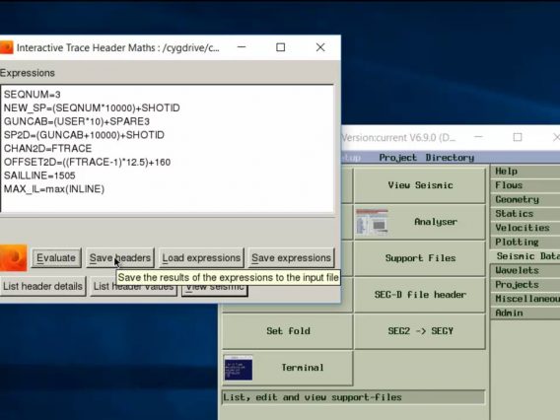Select the SAILLINE=1505 expression line

(x=39, y=175)
